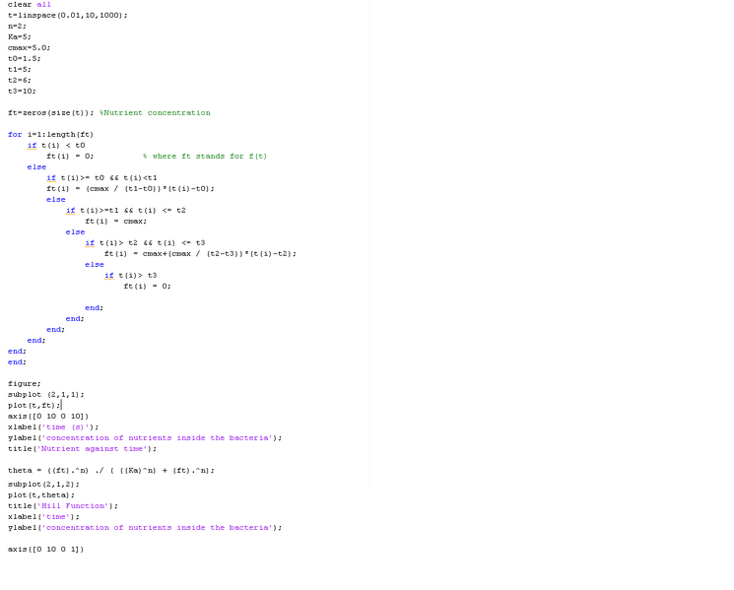Click the 'cmax=5.0;' variable definition
Viewport: 734px width, 590px height.
click(x=29, y=47)
